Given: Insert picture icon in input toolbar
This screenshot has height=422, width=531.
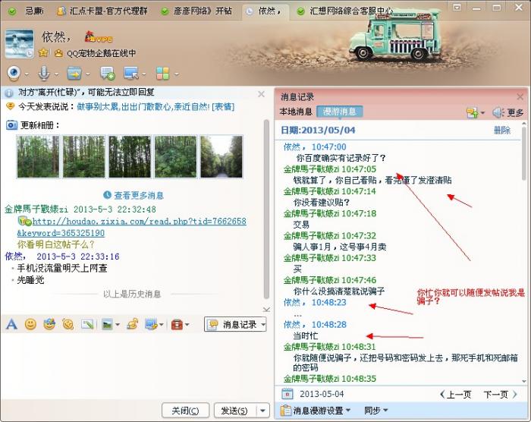Looking at the screenshot, I should [107, 324].
